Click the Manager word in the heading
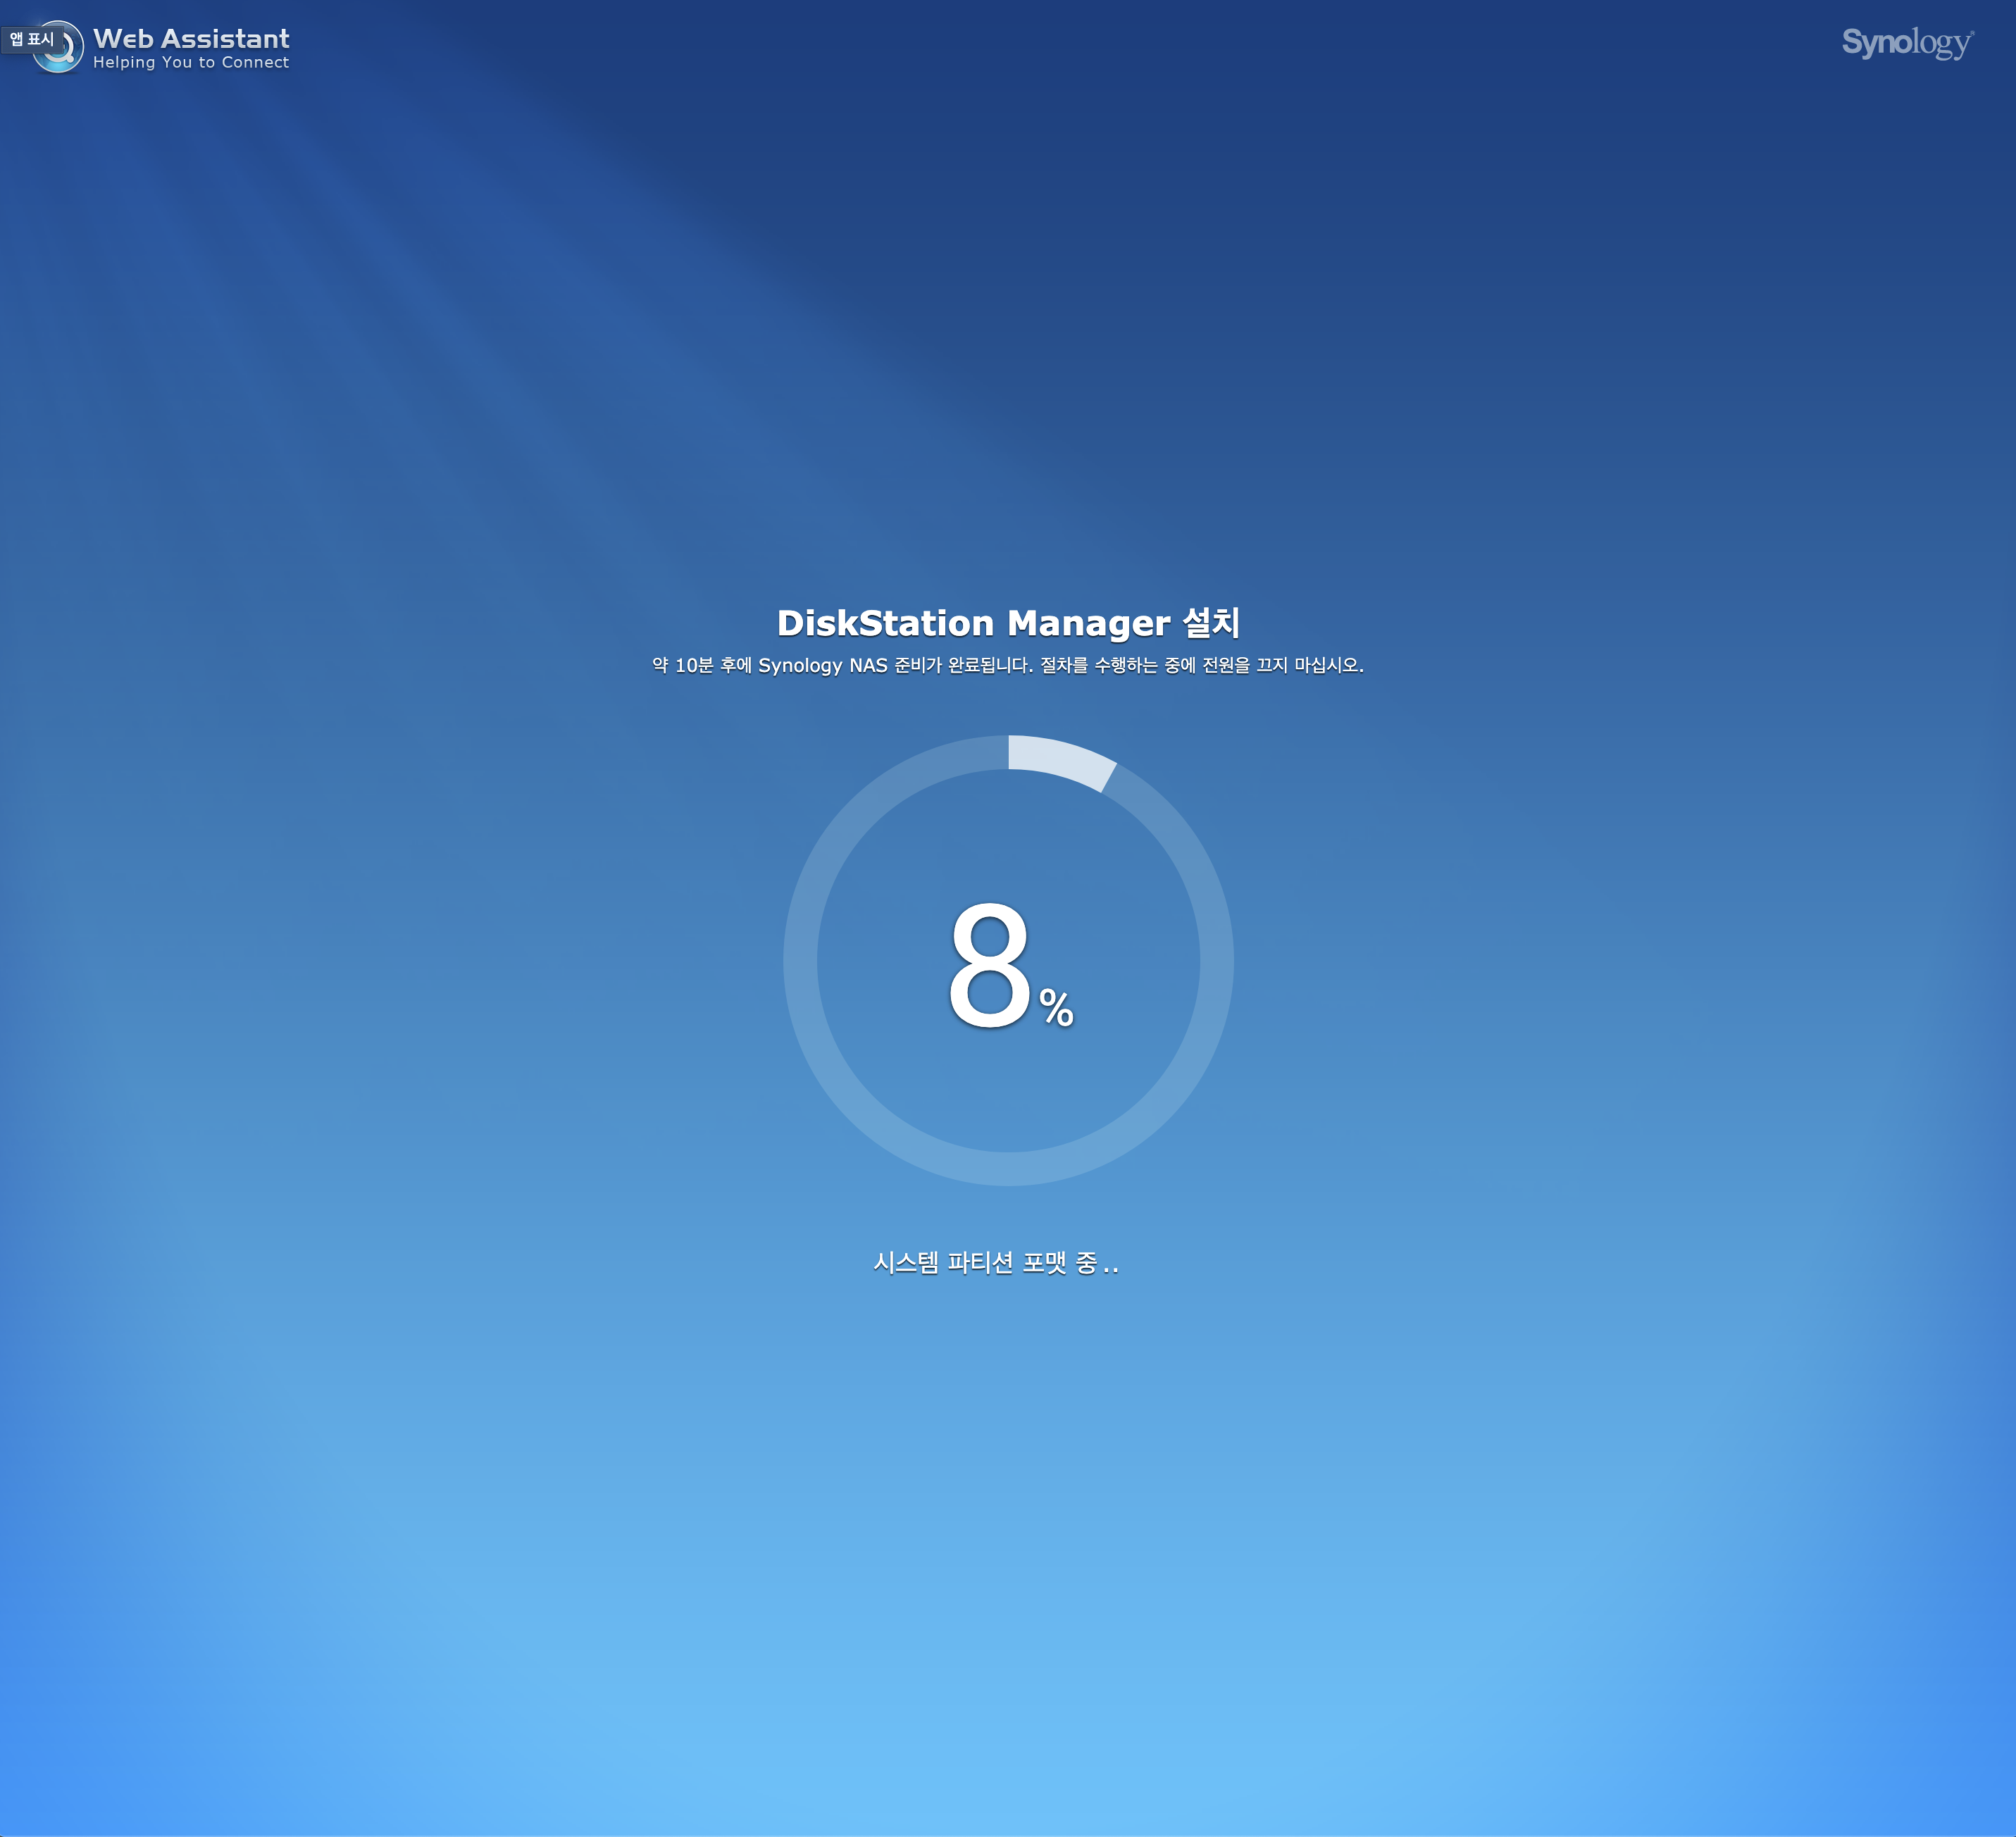This screenshot has height=1837, width=2016. pyautogui.click(x=1088, y=623)
